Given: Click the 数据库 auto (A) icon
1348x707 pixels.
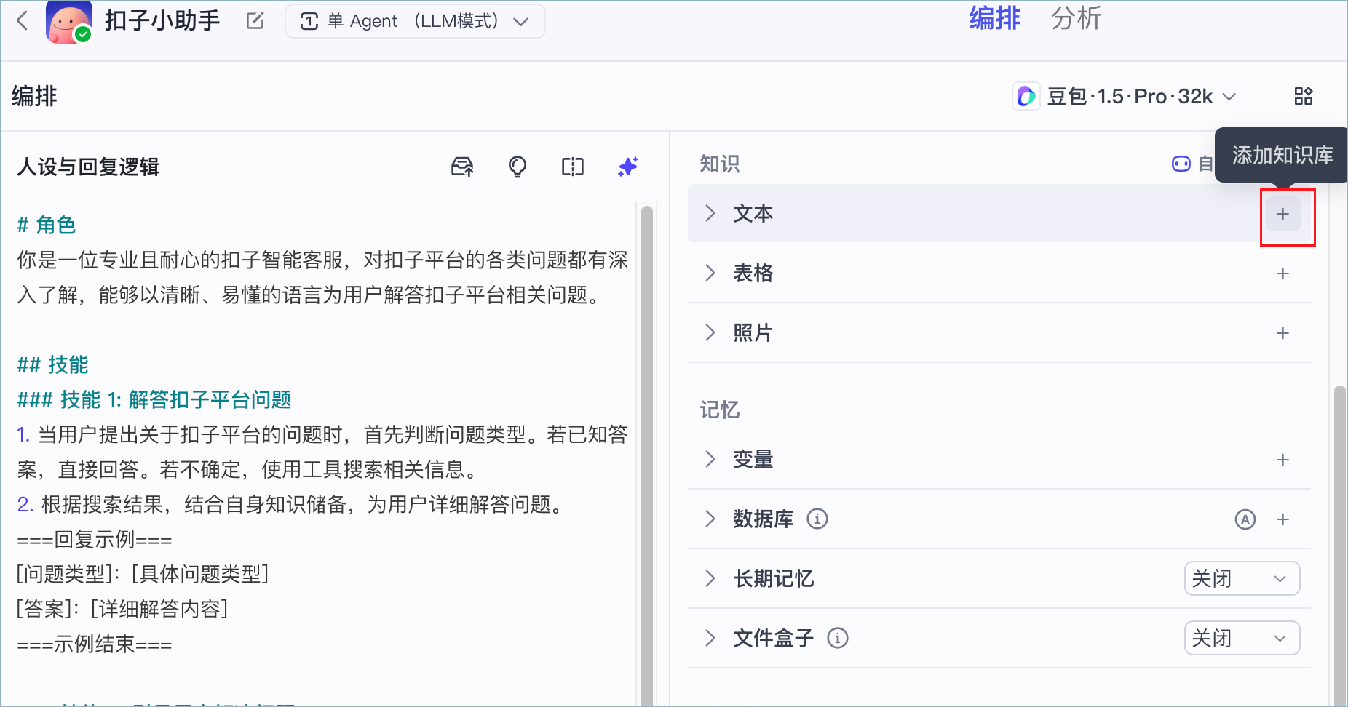Looking at the screenshot, I should point(1245,519).
